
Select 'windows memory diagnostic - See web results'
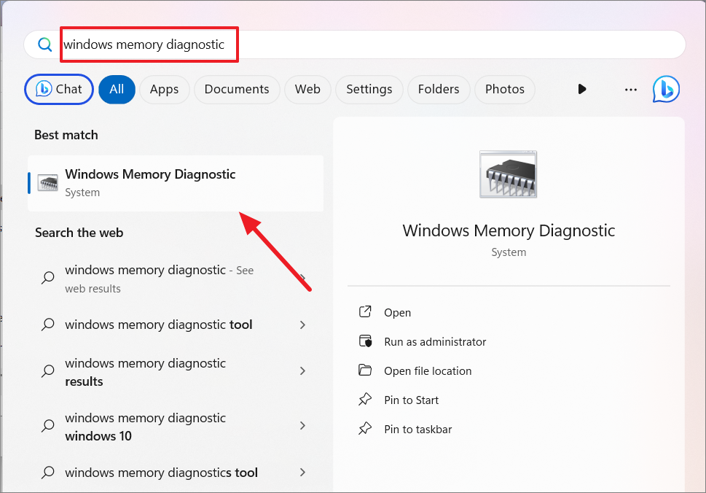point(176,279)
